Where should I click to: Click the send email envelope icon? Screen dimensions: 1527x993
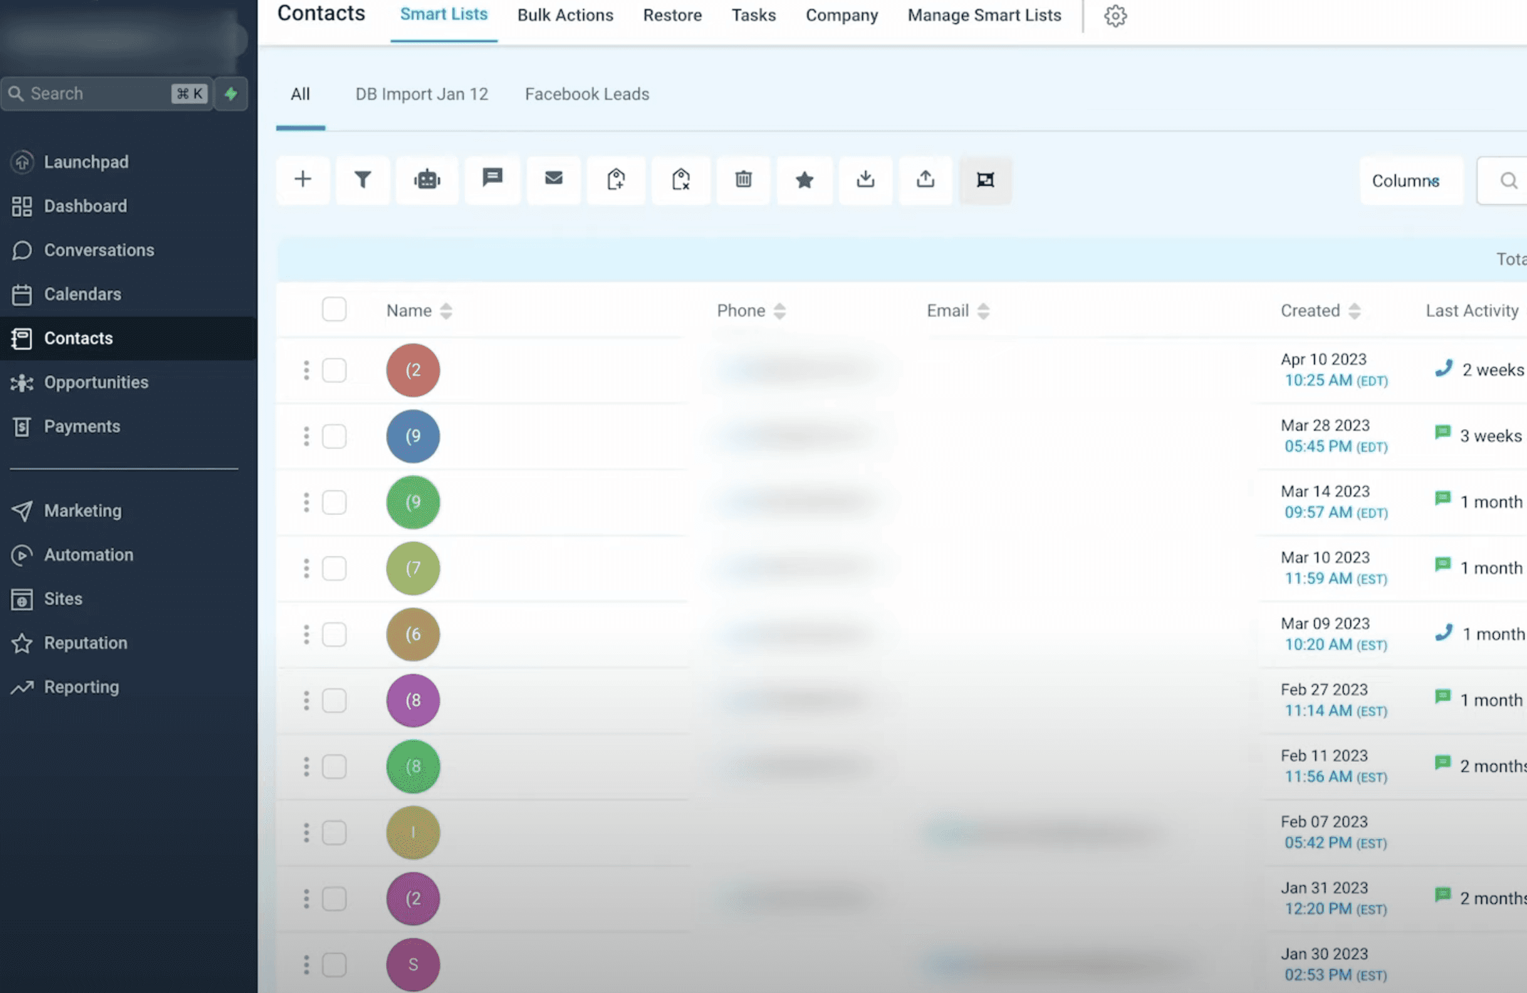pyautogui.click(x=553, y=179)
